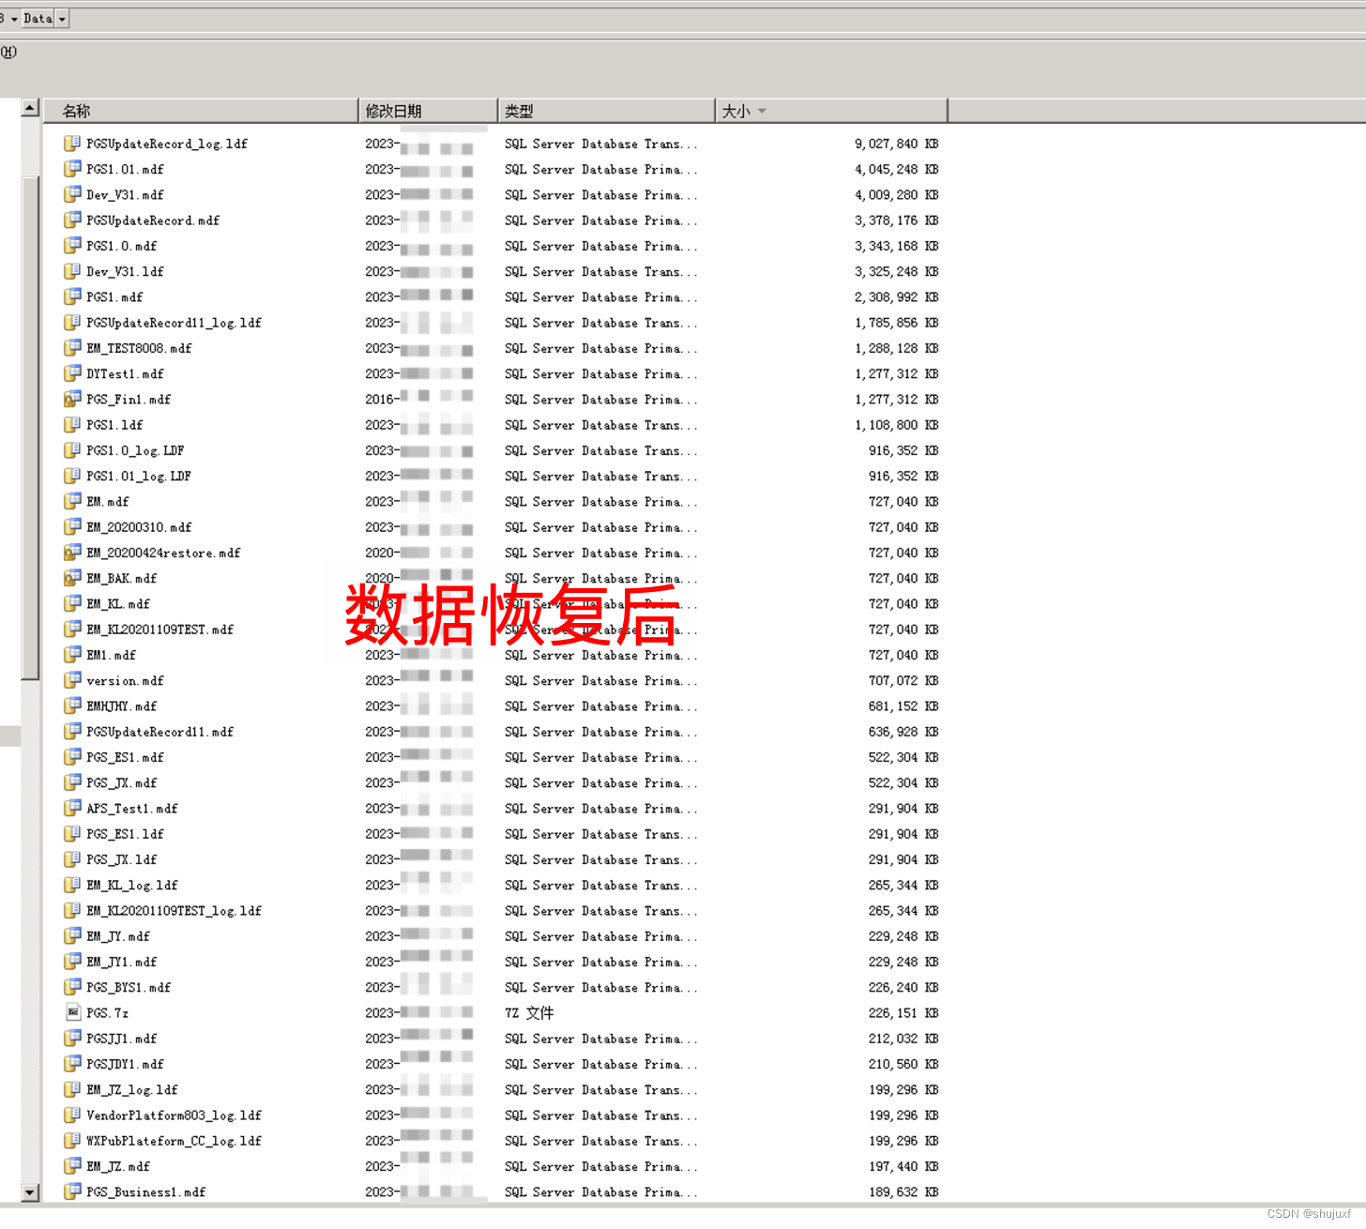This screenshot has height=1229, width=1366.
Task: Click the PGS_BYS1.mdf file icon
Action: coord(72,987)
